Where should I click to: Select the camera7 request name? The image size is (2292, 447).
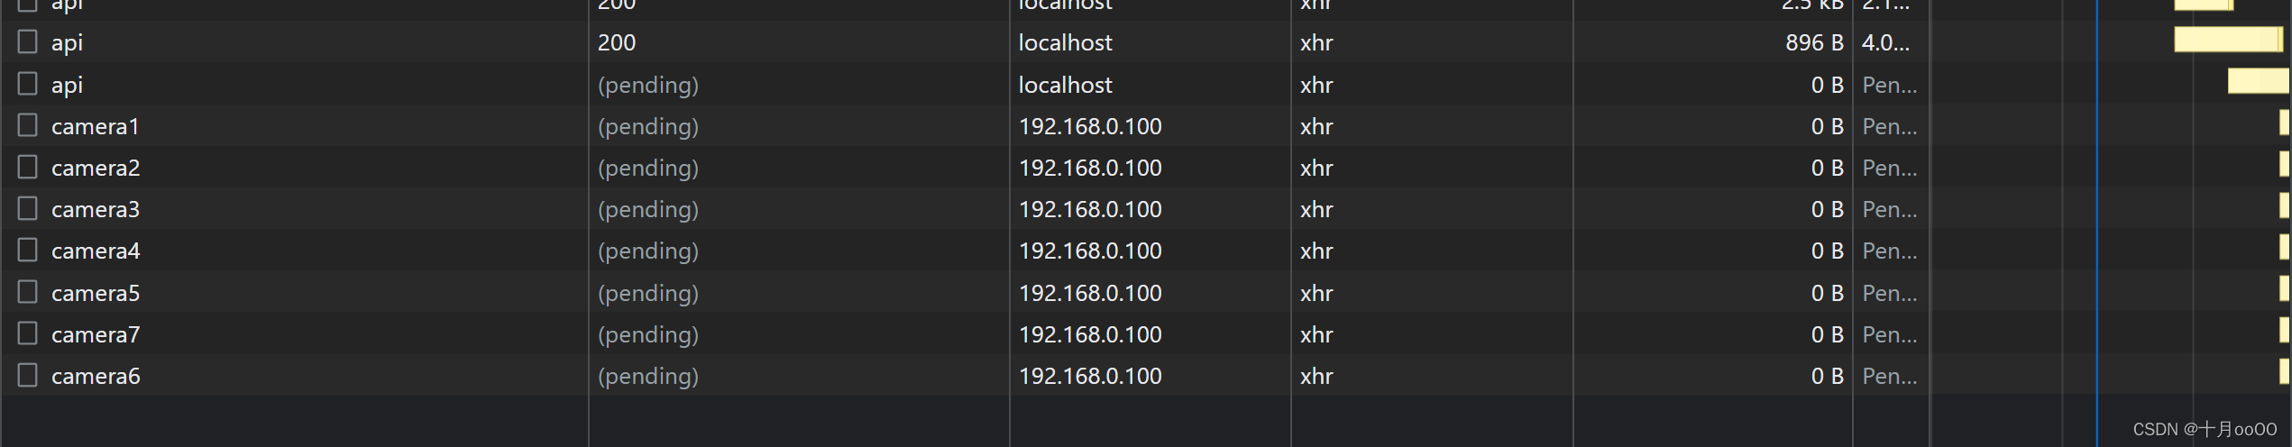(x=96, y=334)
